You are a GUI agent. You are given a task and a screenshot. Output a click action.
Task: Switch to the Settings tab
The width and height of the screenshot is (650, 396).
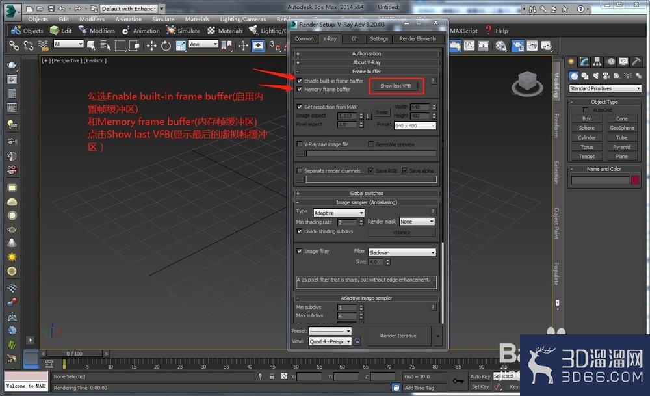click(379, 38)
